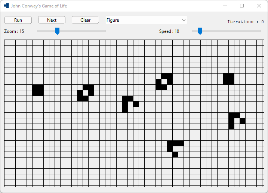Click the Run button
Screen dimensions: 268x193
click(18, 20)
